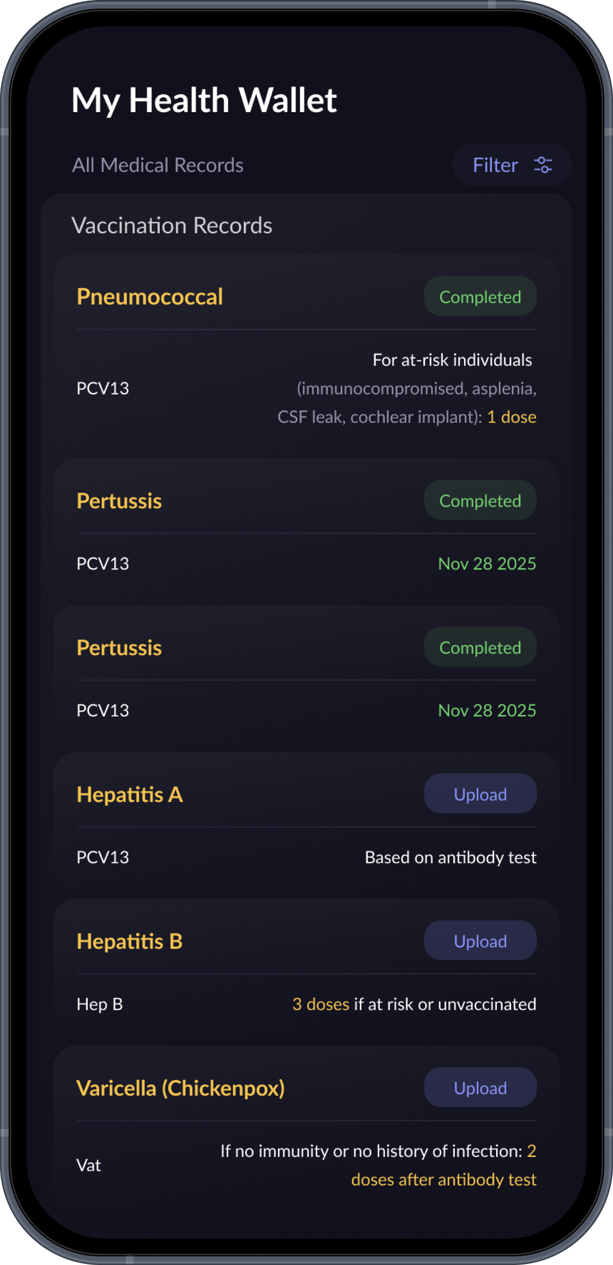Tap the Completed badge on second Pertussis record
The width and height of the screenshot is (613, 1265).
click(x=480, y=647)
